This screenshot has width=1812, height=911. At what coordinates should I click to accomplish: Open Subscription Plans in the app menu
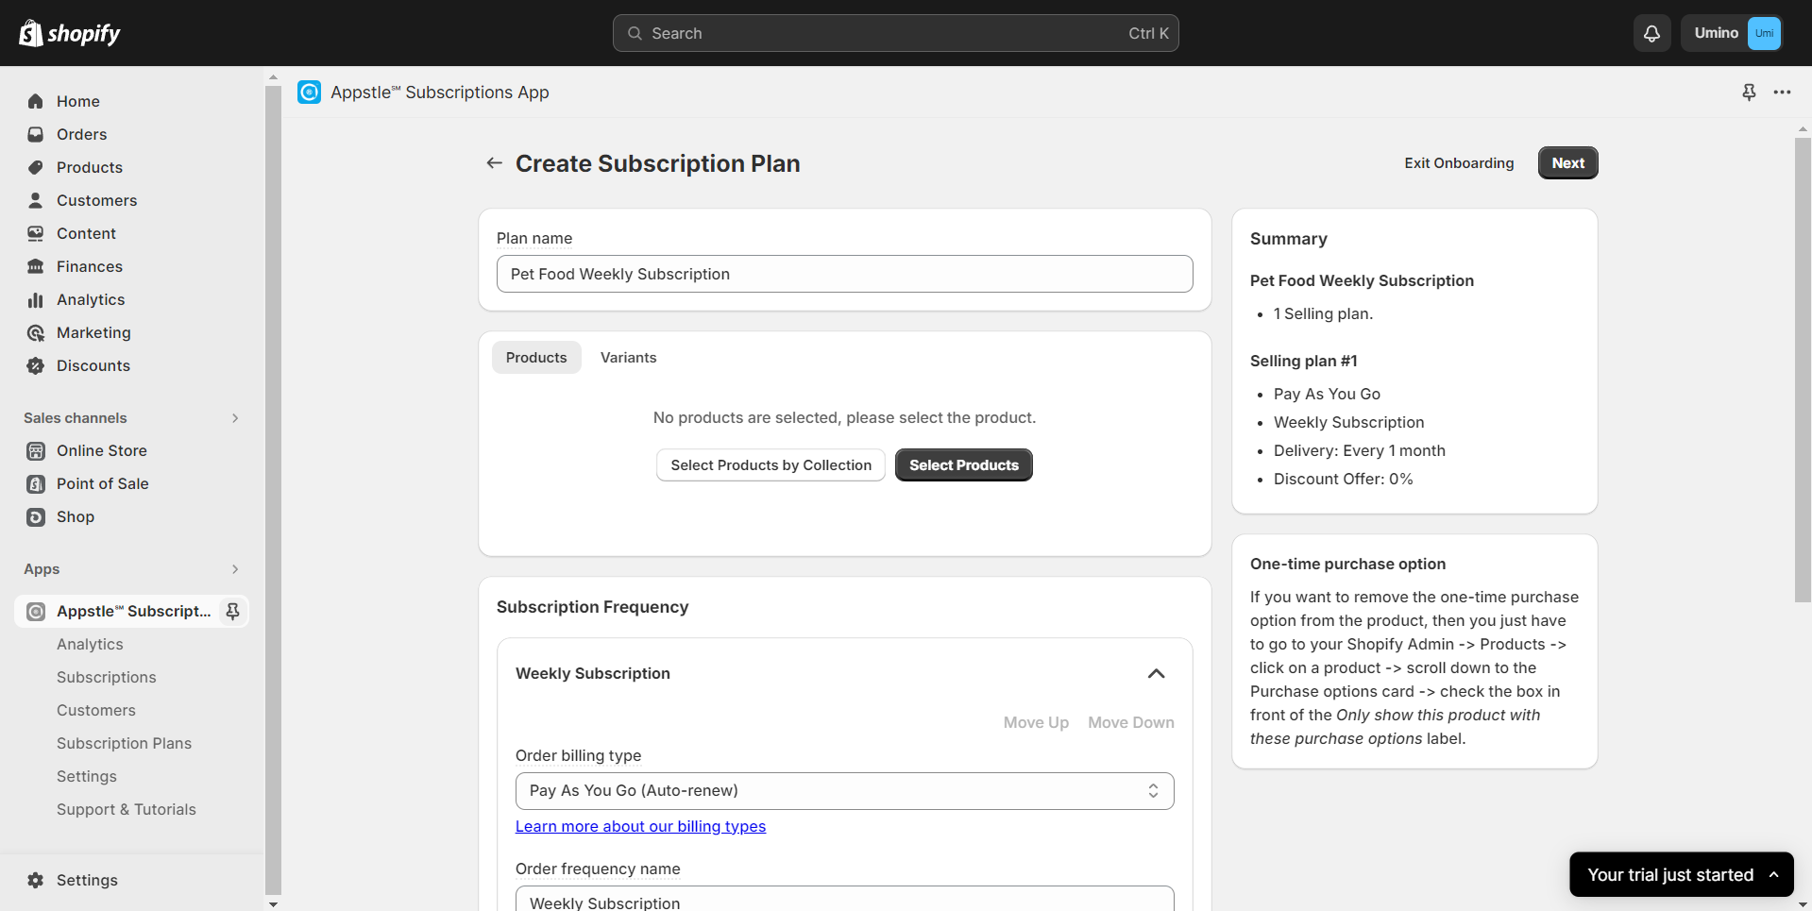[x=124, y=743]
